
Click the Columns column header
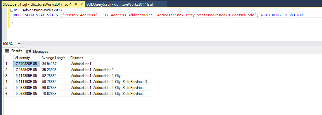point(110,58)
